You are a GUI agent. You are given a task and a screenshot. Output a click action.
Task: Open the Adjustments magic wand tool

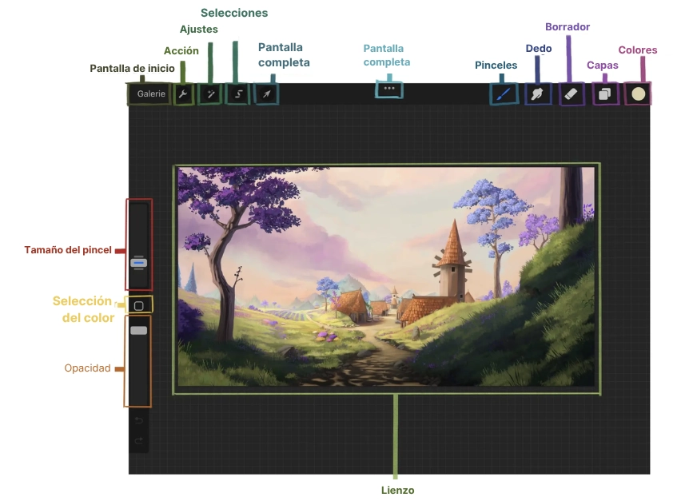pos(210,94)
